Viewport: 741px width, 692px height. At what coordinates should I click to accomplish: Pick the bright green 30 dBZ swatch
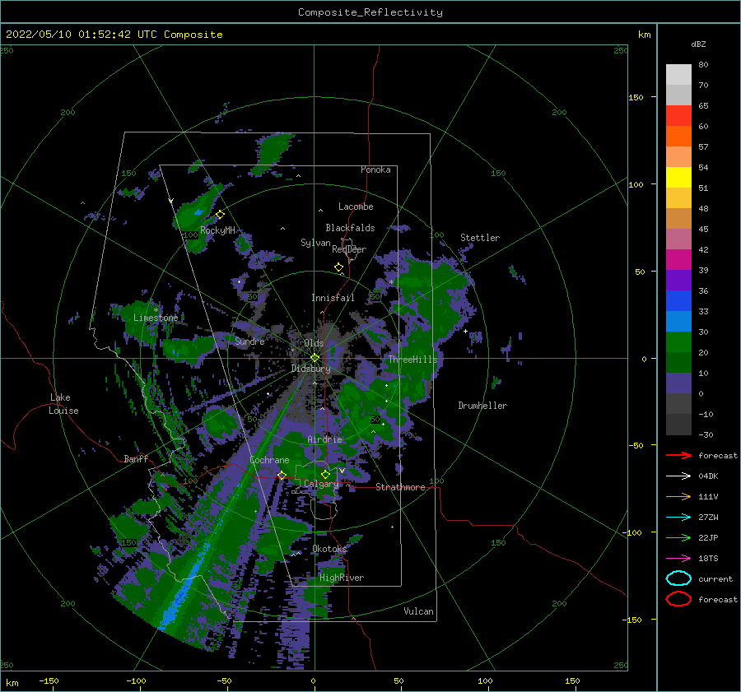(678, 341)
